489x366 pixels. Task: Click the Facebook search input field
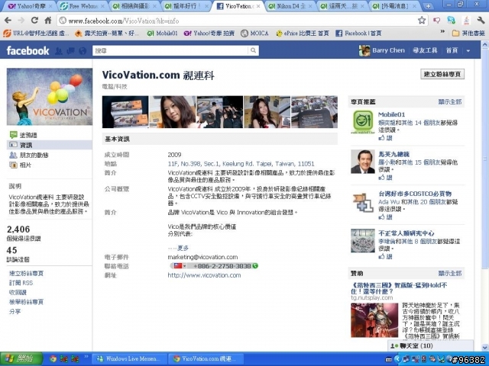[171, 50]
